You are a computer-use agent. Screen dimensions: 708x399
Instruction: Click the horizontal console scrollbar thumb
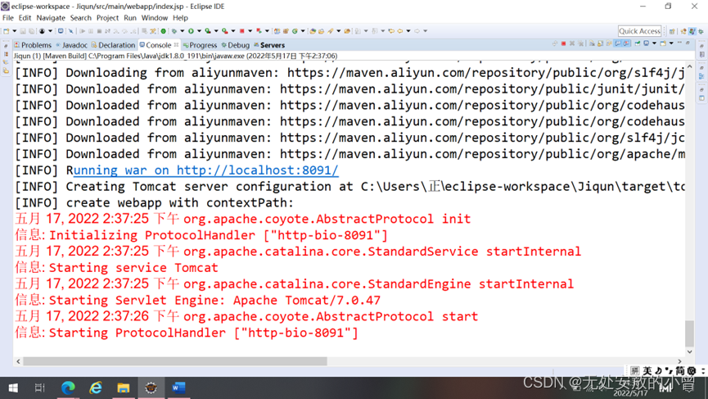tap(175, 361)
